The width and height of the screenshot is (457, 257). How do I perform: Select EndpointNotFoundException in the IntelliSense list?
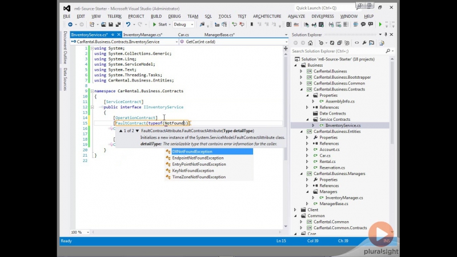pyautogui.click(x=209, y=158)
